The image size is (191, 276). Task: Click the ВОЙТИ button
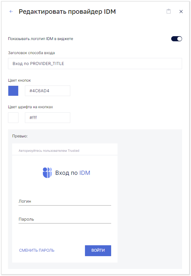(98, 251)
